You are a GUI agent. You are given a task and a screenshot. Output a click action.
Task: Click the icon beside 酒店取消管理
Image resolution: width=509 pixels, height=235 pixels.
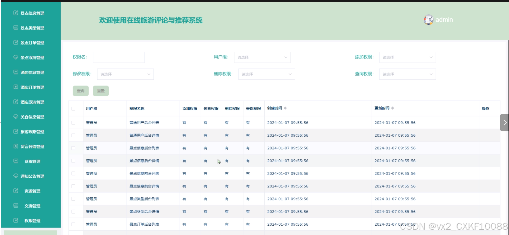(x=16, y=102)
